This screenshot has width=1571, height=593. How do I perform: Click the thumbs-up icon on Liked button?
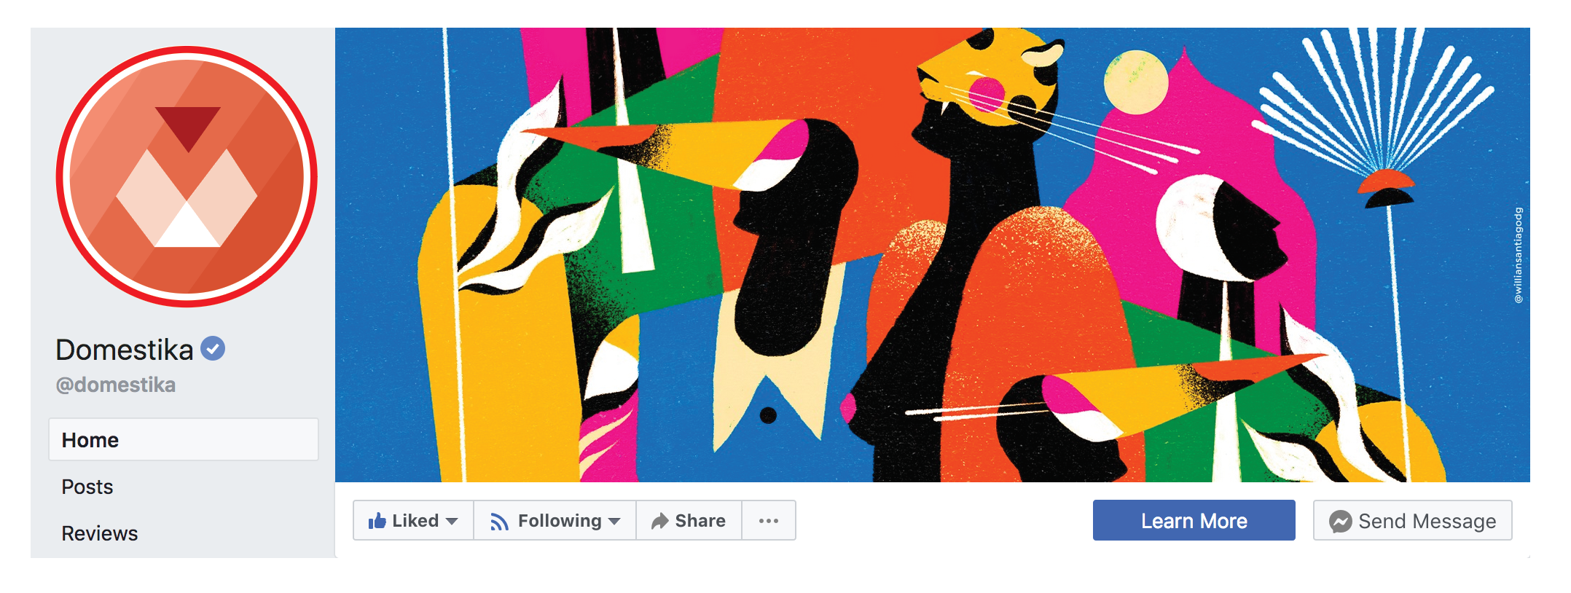coord(377,520)
